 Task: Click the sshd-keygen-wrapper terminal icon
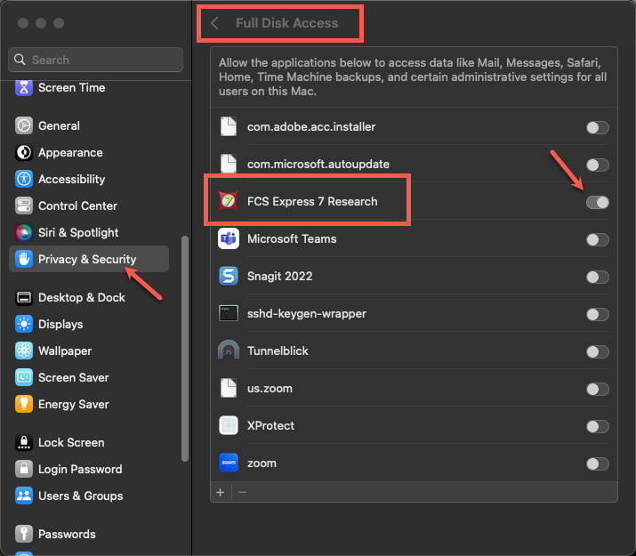tap(229, 313)
